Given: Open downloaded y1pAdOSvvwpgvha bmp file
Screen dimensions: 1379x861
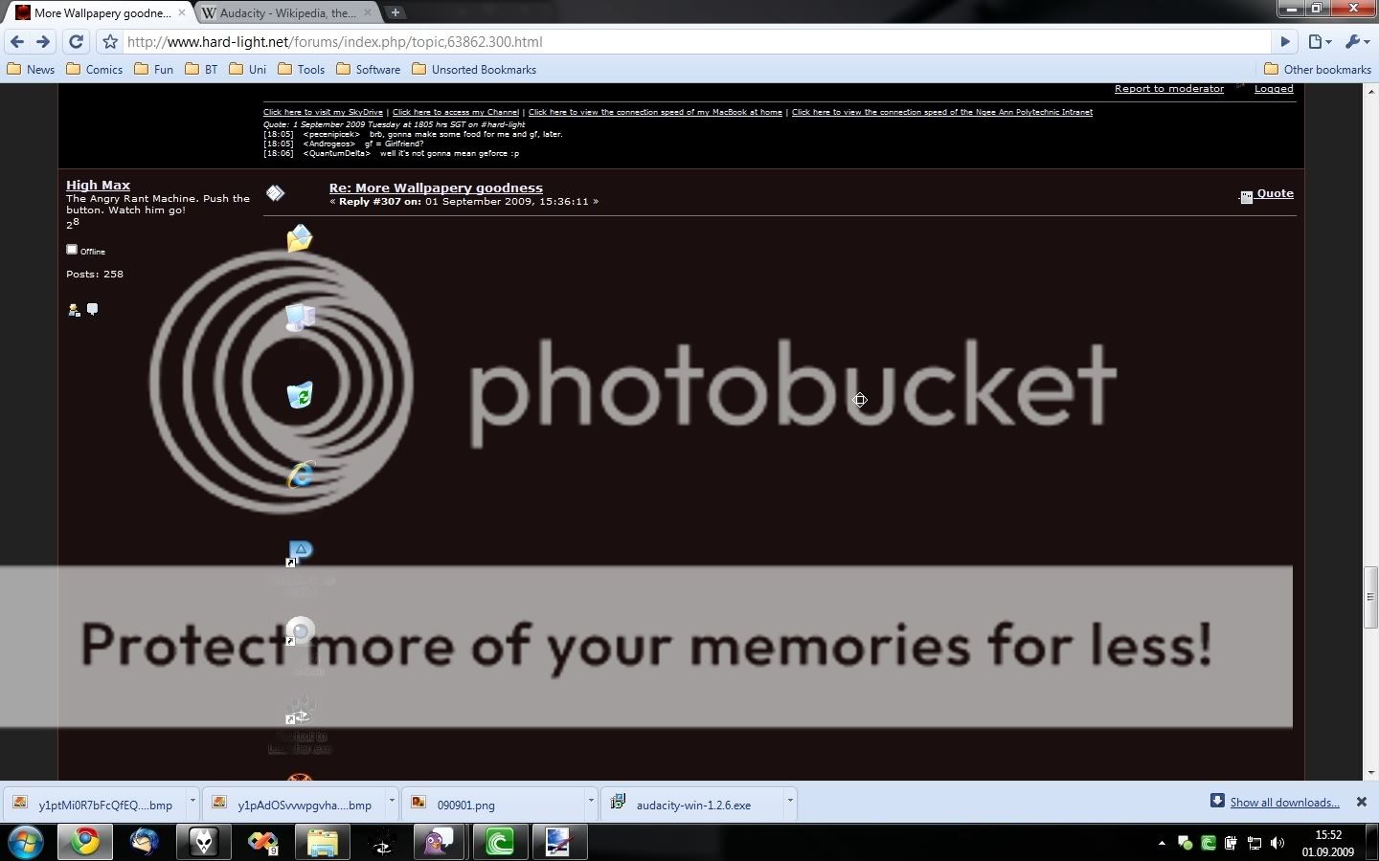Looking at the screenshot, I should click(295, 805).
